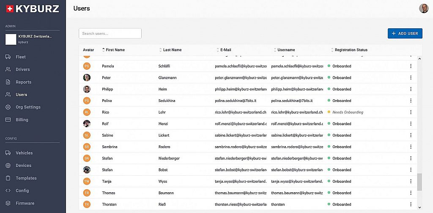Open row actions menu for Rico Lehr
433x213 pixels.
pyautogui.click(x=410, y=112)
